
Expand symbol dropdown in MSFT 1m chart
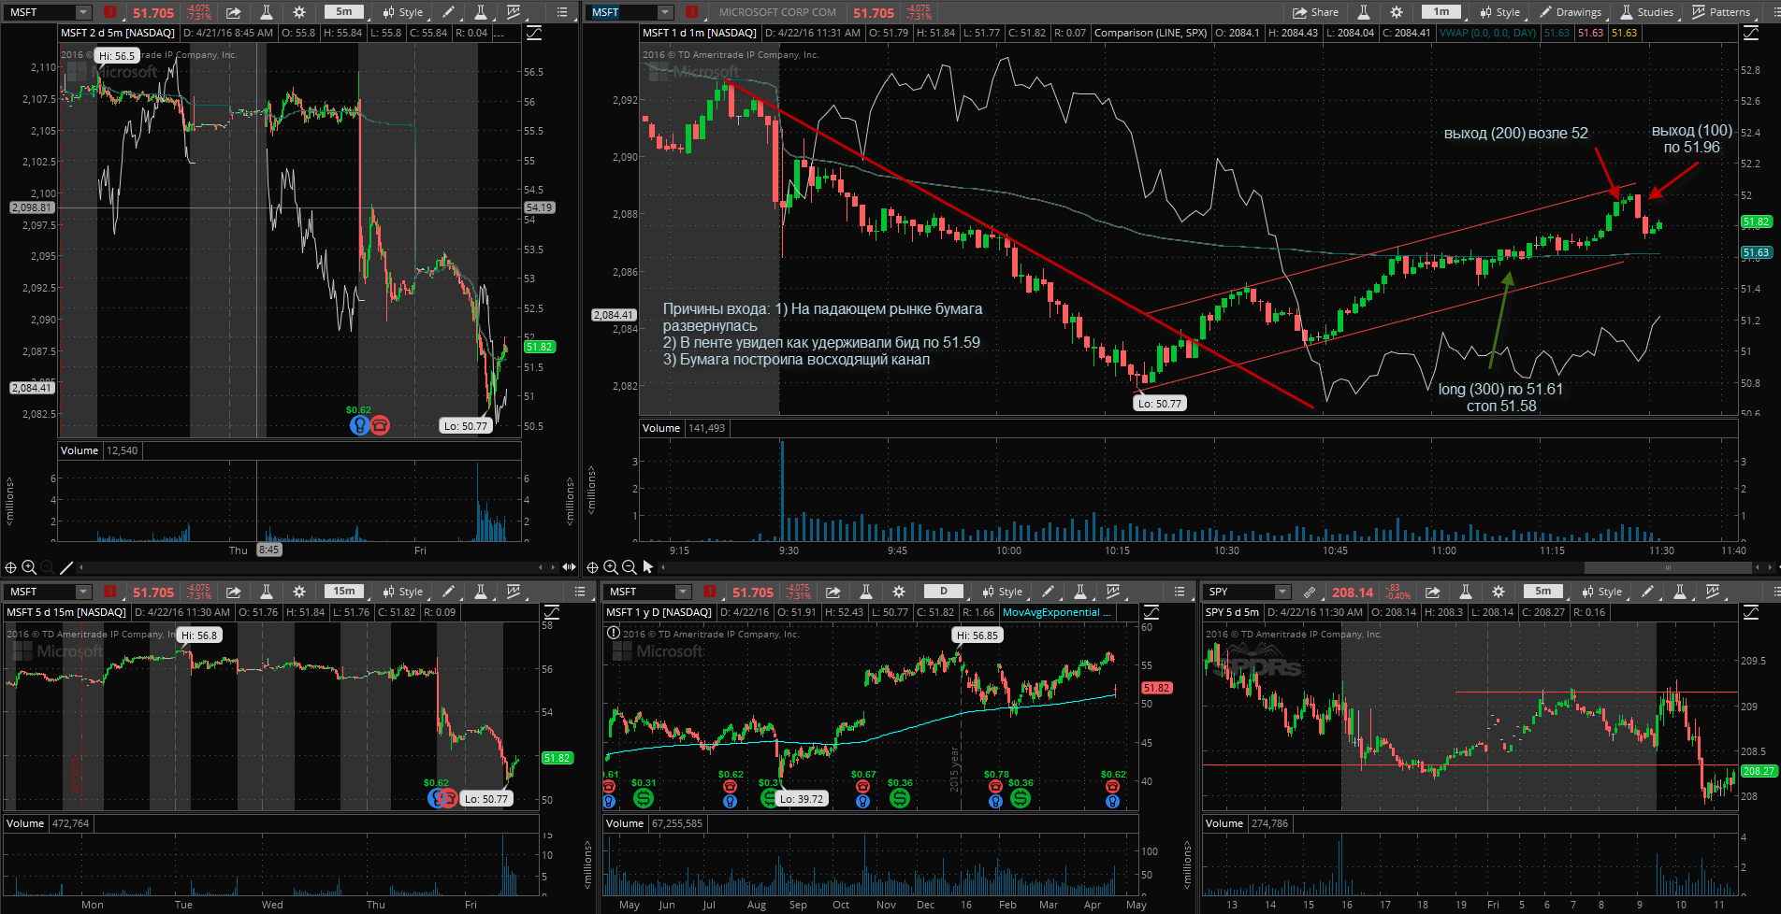[665, 12]
